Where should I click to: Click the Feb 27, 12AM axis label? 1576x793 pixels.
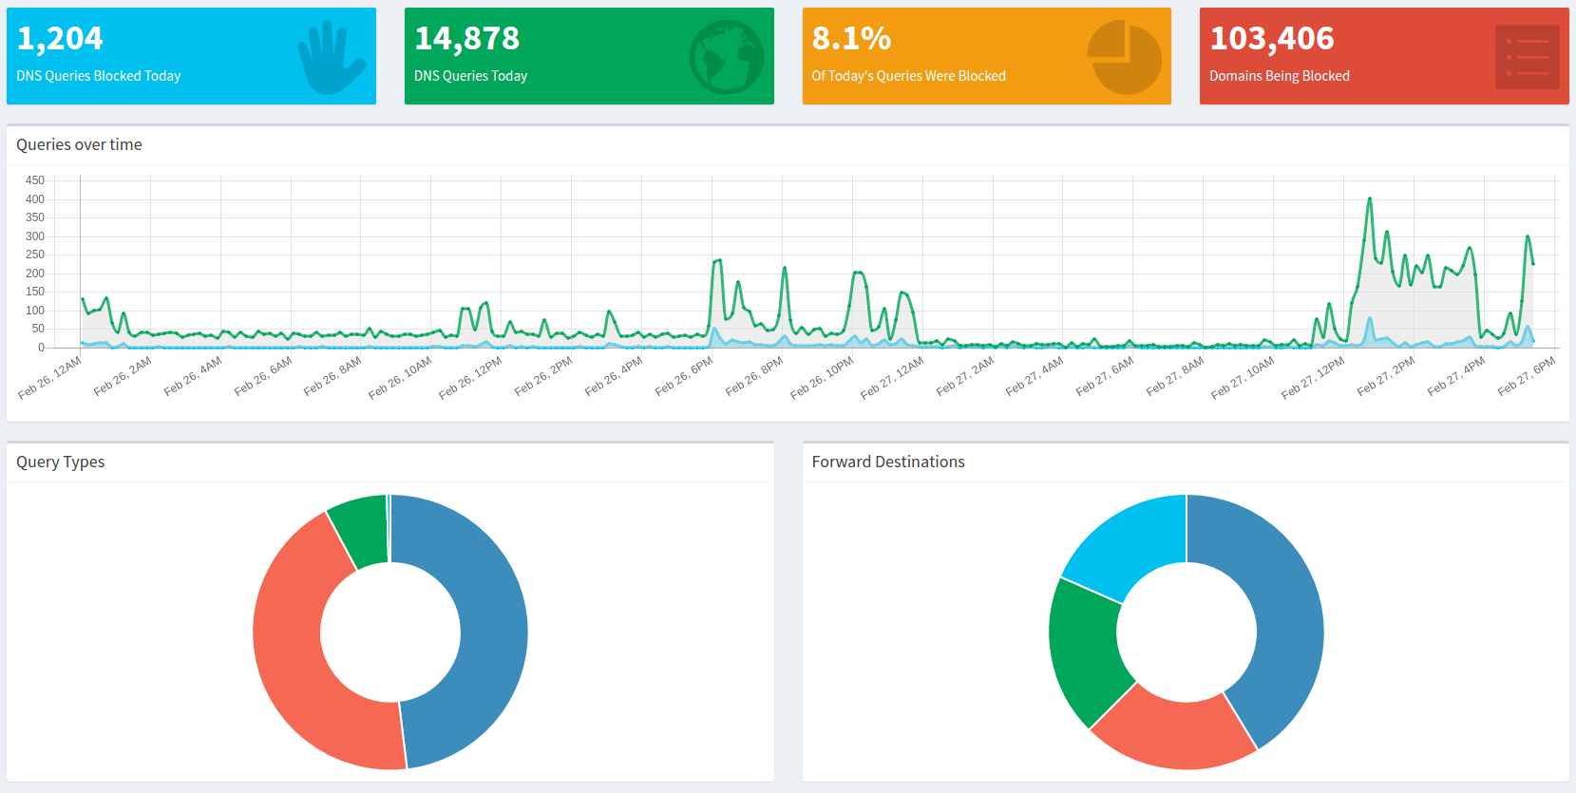tap(892, 378)
